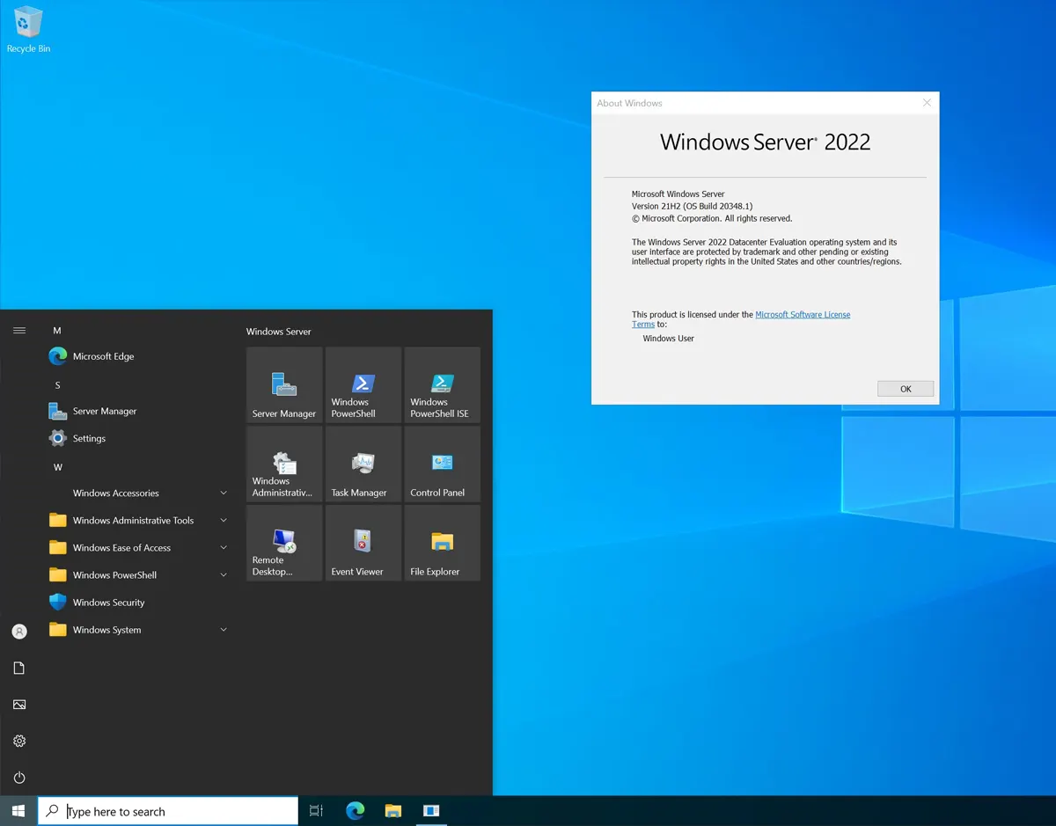Viewport: 1056px width, 826px height.
Task: Open the Control Panel tile
Action: (443, 464)
